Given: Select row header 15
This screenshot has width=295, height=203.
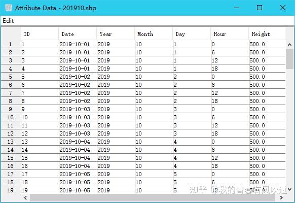Looking at the screenshot, I should point(11,158).
